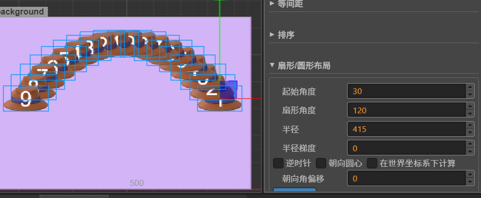Select the background node label
The height and width of the screenshot is (198, 481).
pyautogui.click(x=22, y=11)
